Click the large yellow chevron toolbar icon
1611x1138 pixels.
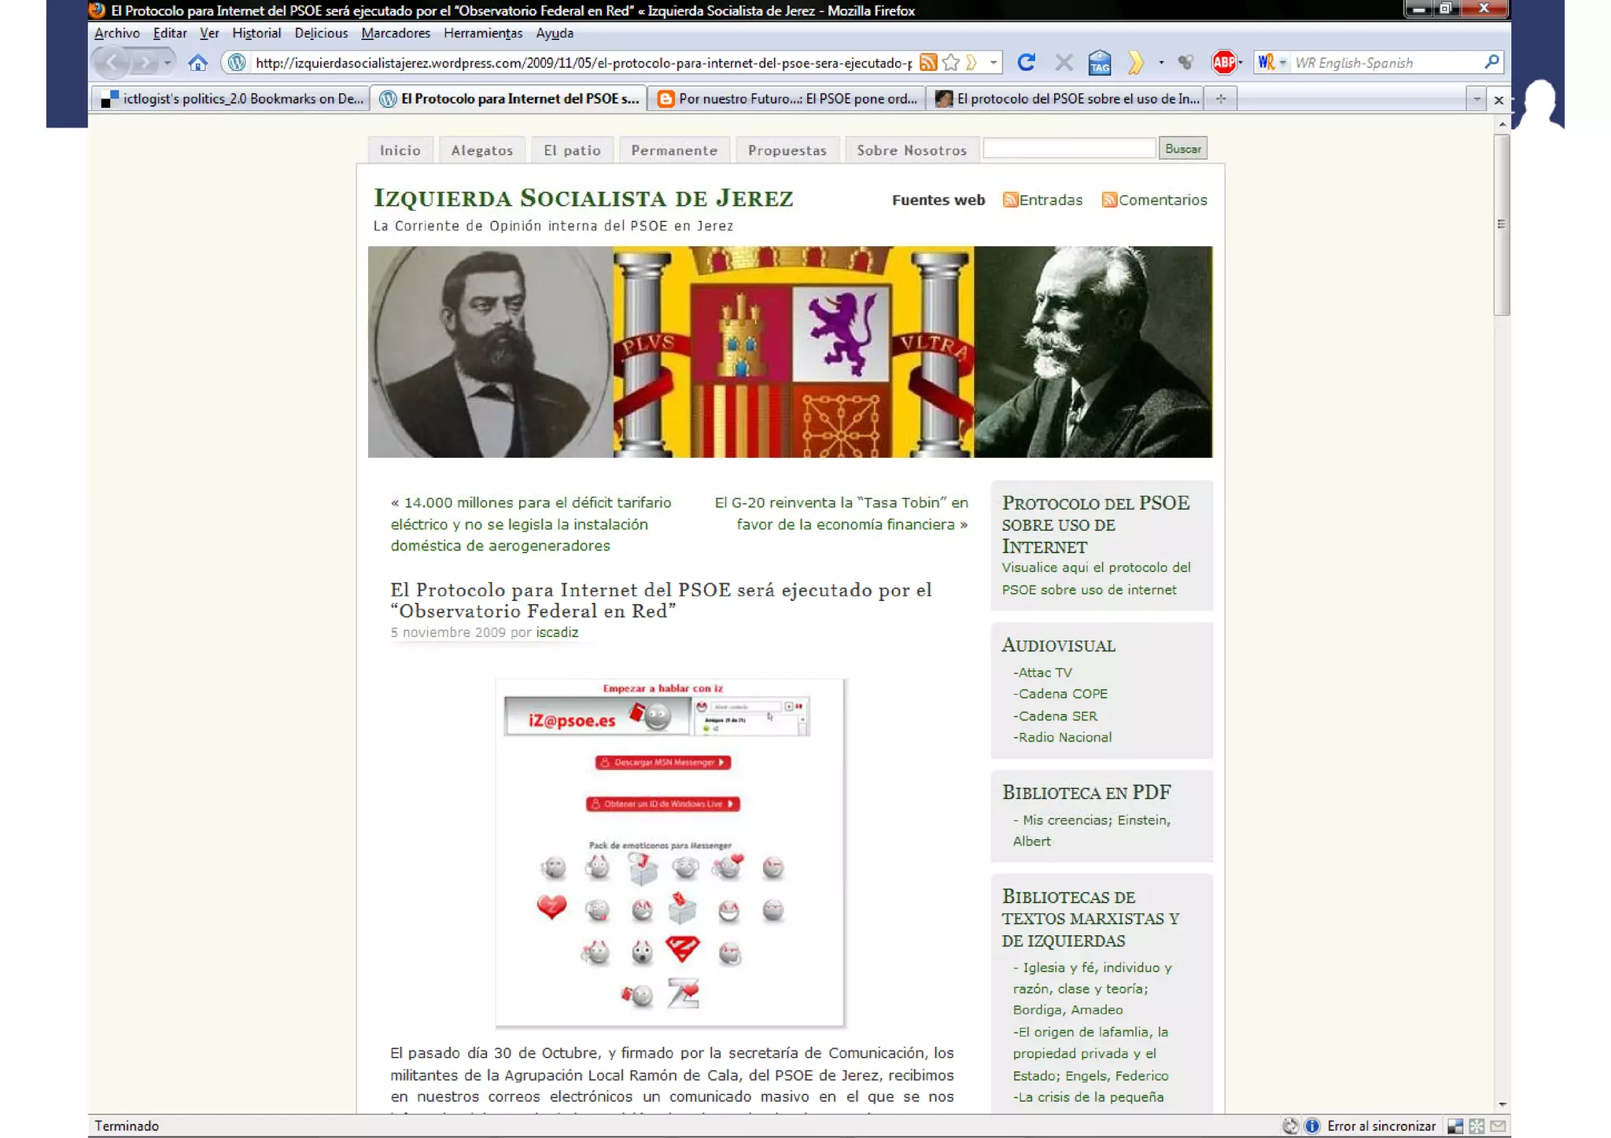[1135, 63]
